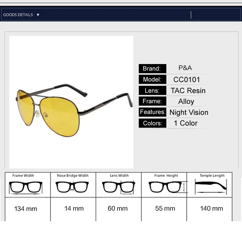The height and width of the screenshot is (242, 242).
Task: Open the GOODS DETAILS section header
Action: tap(121, 15)
